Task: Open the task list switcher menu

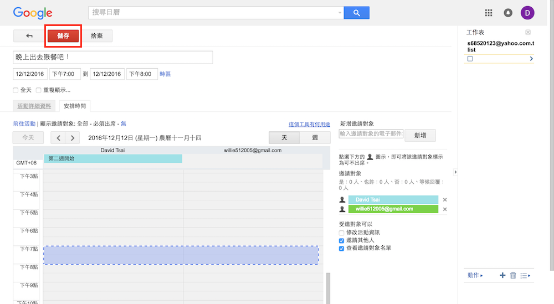Action: click(525, 275)
